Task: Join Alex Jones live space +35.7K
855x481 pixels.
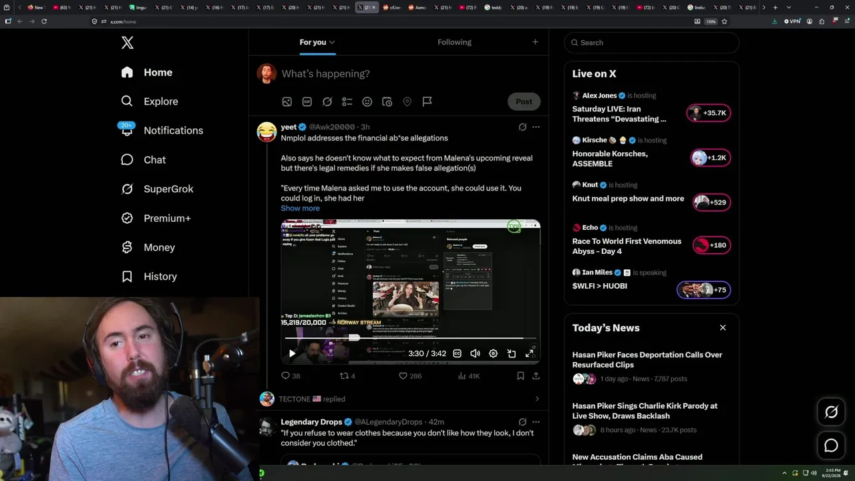Action: (x=709, y=113)
